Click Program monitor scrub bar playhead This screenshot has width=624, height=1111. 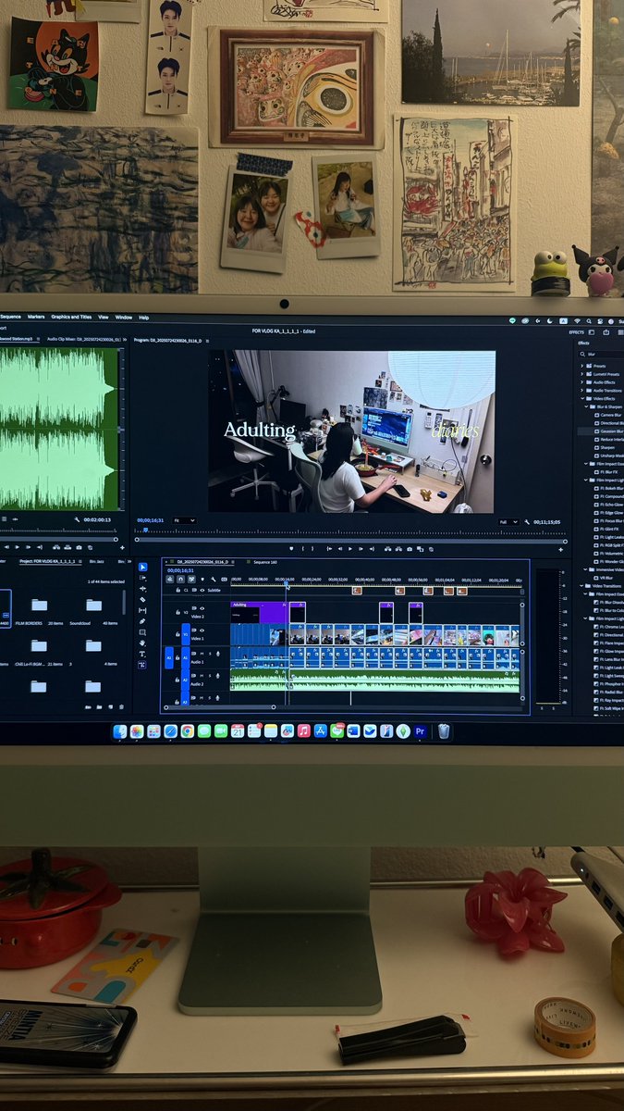pos(145,532)
